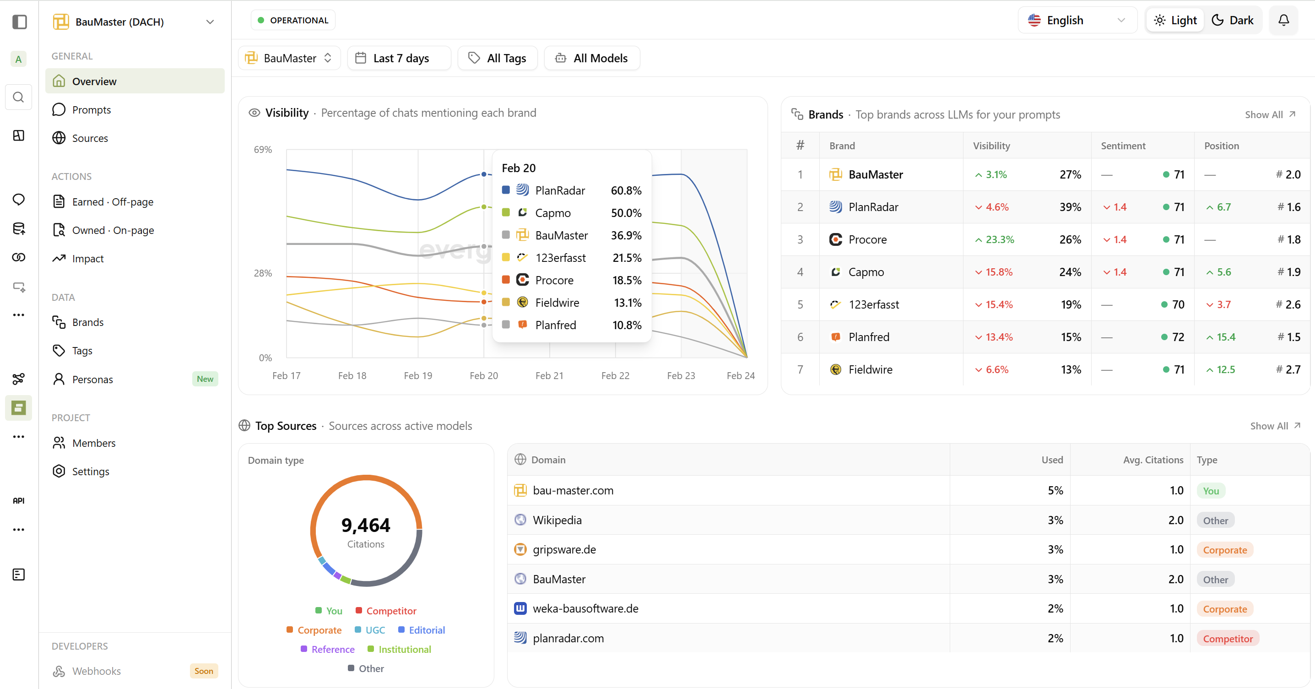1315x689 pixels.
Task: Toggle the Competitor legend entry in the donut chart
Action: 386,611
